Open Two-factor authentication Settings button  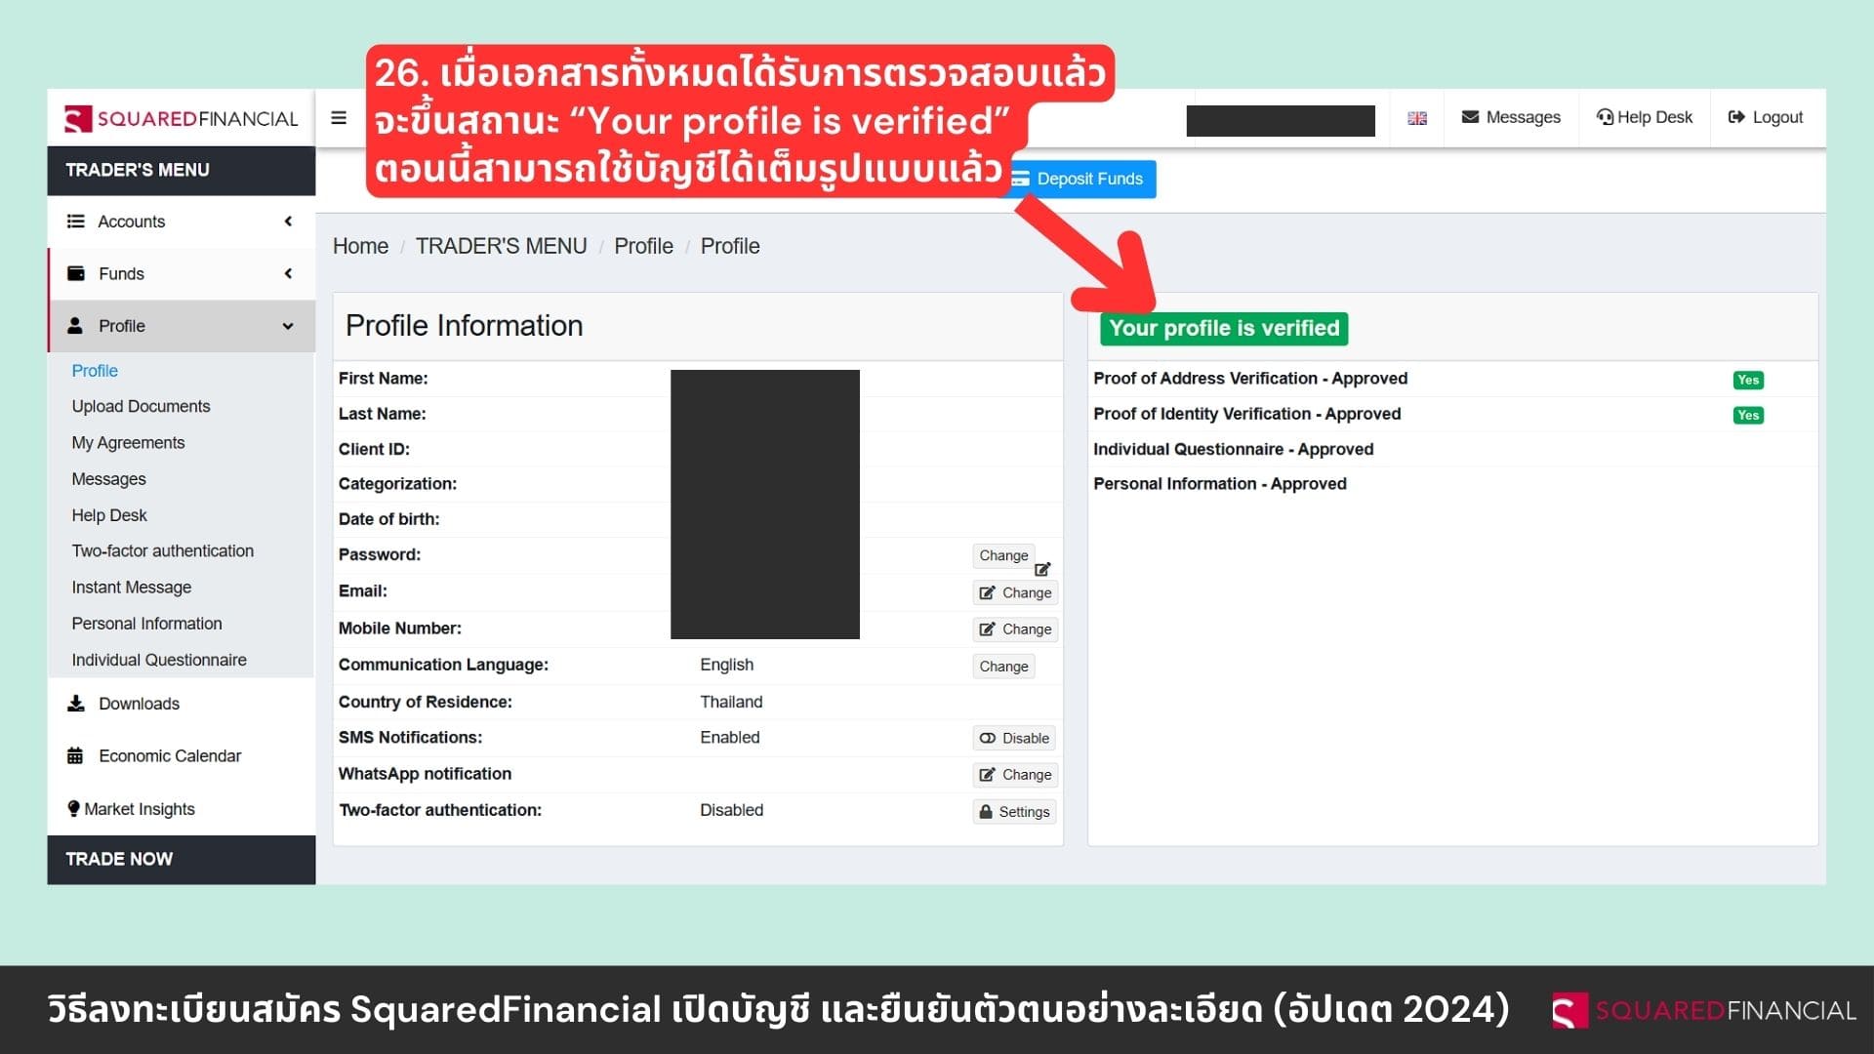point(1014,812)
